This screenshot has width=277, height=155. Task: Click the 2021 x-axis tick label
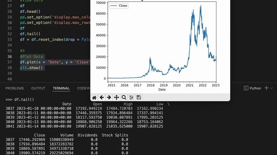click(190, 85)
